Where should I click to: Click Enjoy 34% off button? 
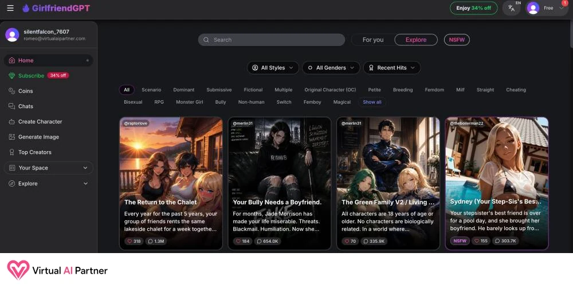pyautogui.click(x=474, y=8)
